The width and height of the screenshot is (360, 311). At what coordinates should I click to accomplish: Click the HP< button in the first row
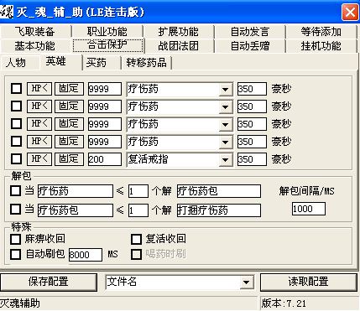(39, 89)
